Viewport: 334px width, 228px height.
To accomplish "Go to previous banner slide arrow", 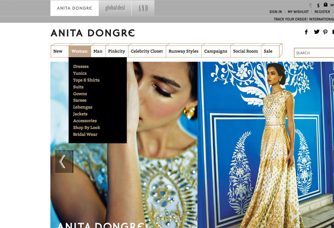I will coord(64,162).
